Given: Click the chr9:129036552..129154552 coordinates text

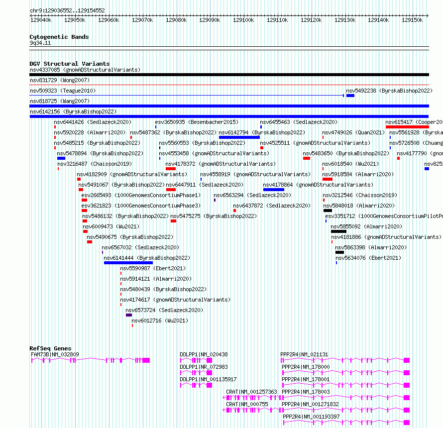Looking at the screenshot, I should (67, 11).
